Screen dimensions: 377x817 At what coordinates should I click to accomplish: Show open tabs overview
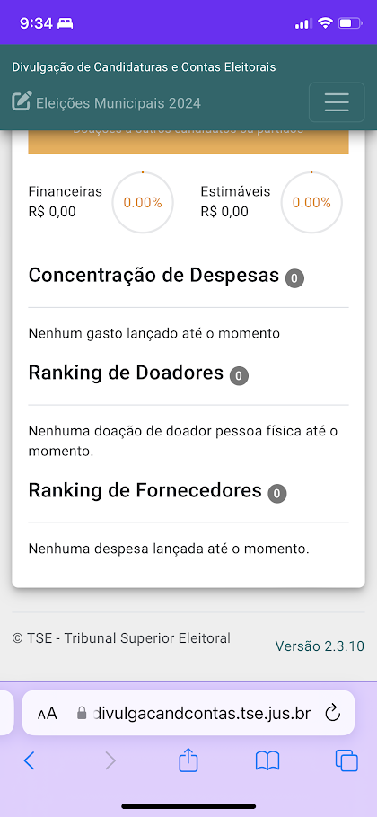346,760
